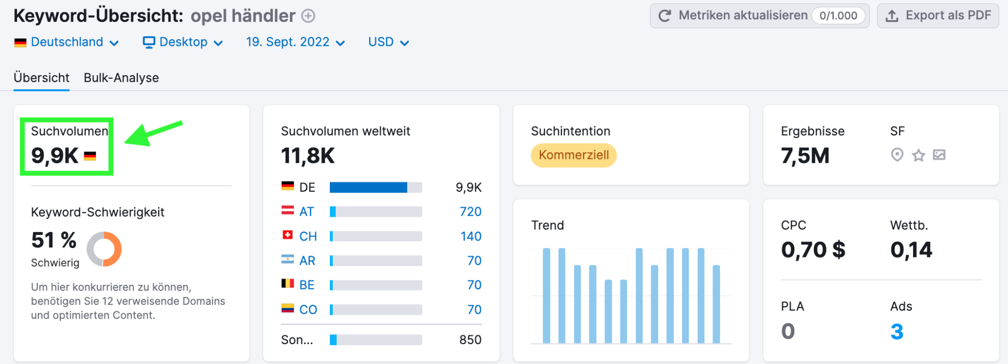Click the BE country link
Viewport: 1008px width, 364px height.
(307, 285)
